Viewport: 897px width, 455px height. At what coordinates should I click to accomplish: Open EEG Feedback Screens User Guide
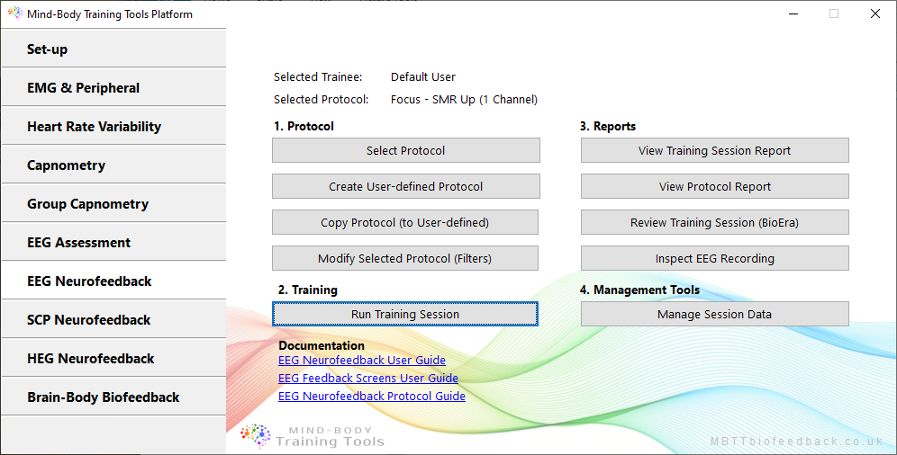coord(368,378)
